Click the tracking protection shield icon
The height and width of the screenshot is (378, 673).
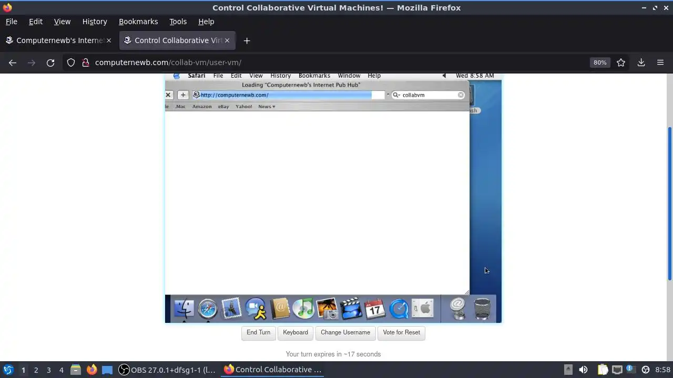click(71, 62)
